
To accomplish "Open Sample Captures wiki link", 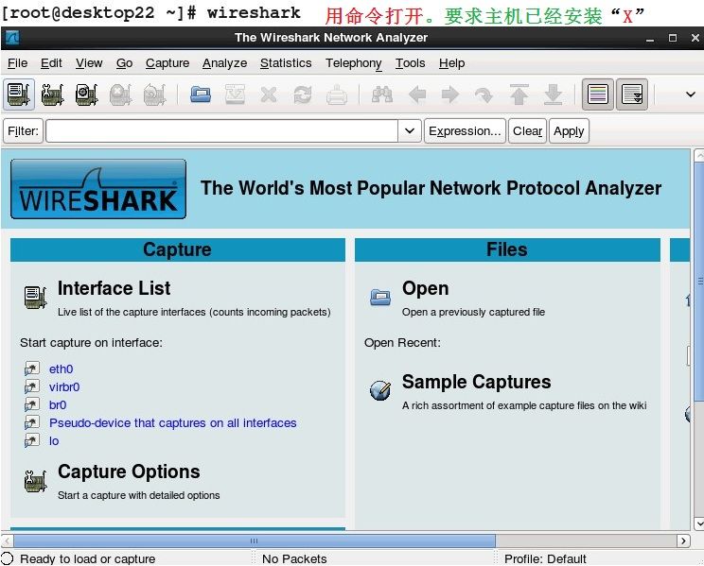I will coord(476,382).
